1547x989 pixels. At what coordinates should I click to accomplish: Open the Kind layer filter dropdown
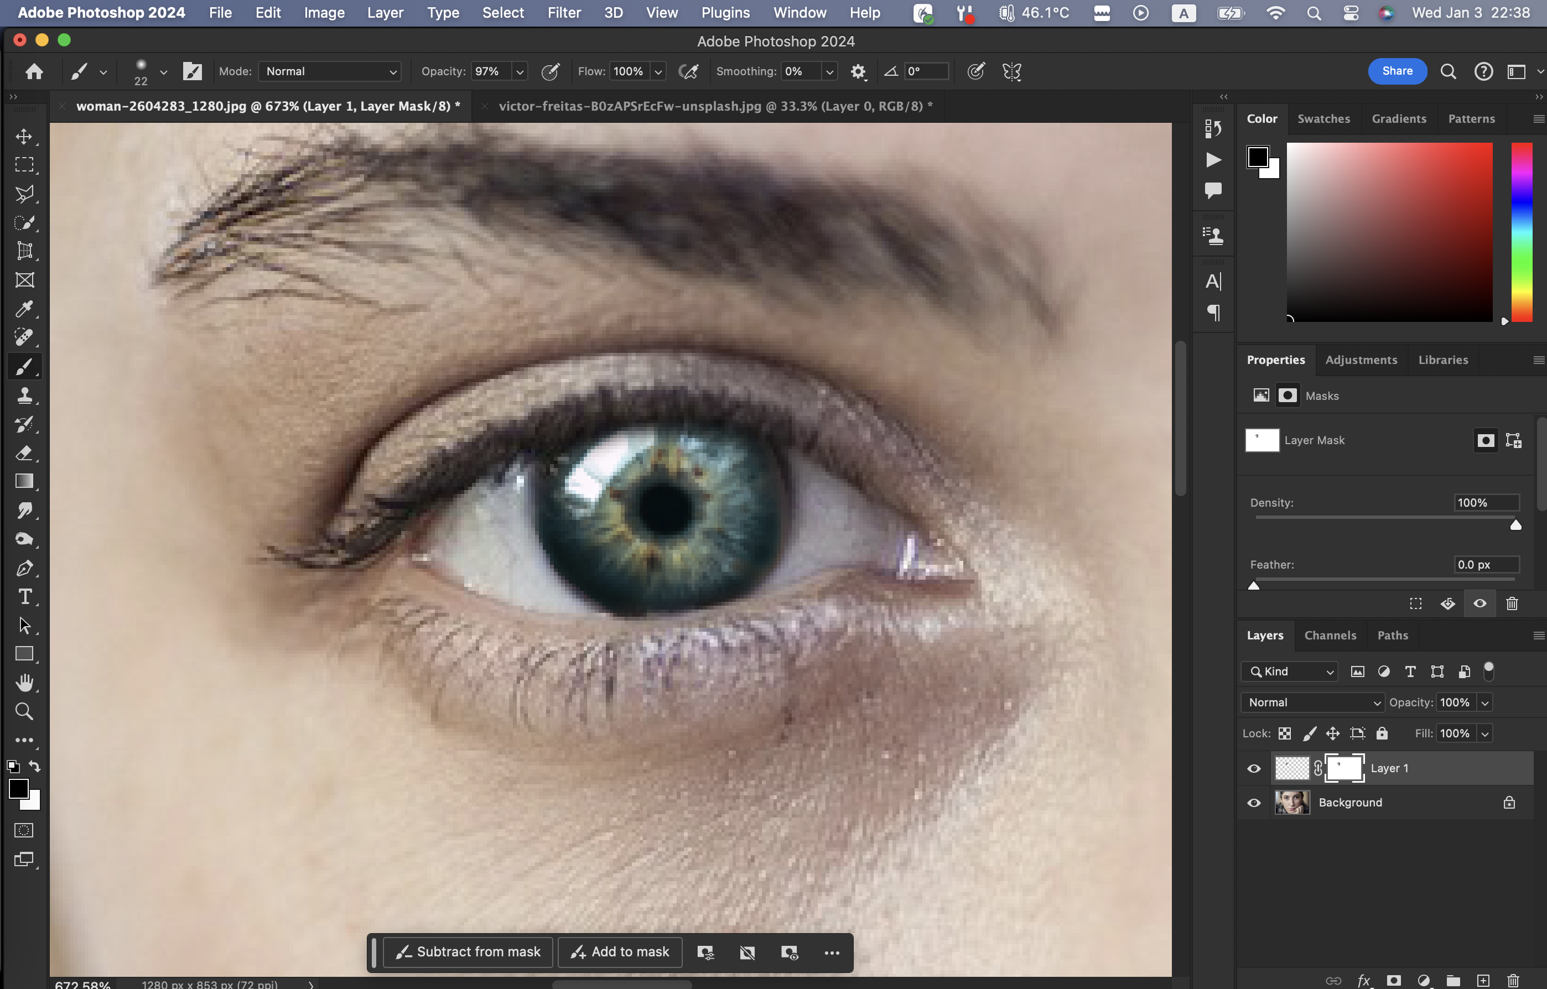pyautogui.click(x=1289, y=672)
